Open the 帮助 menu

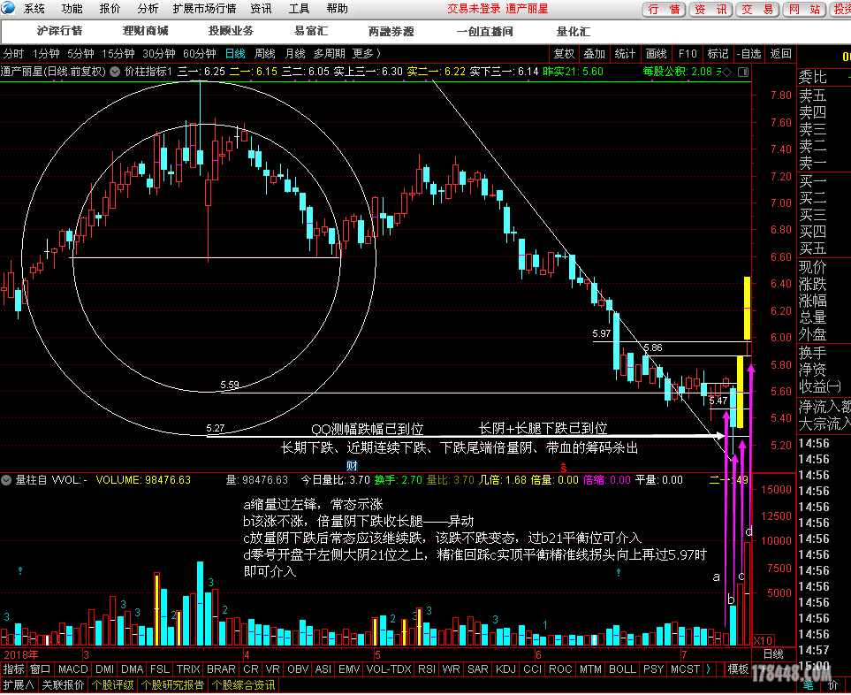point(337,9)
